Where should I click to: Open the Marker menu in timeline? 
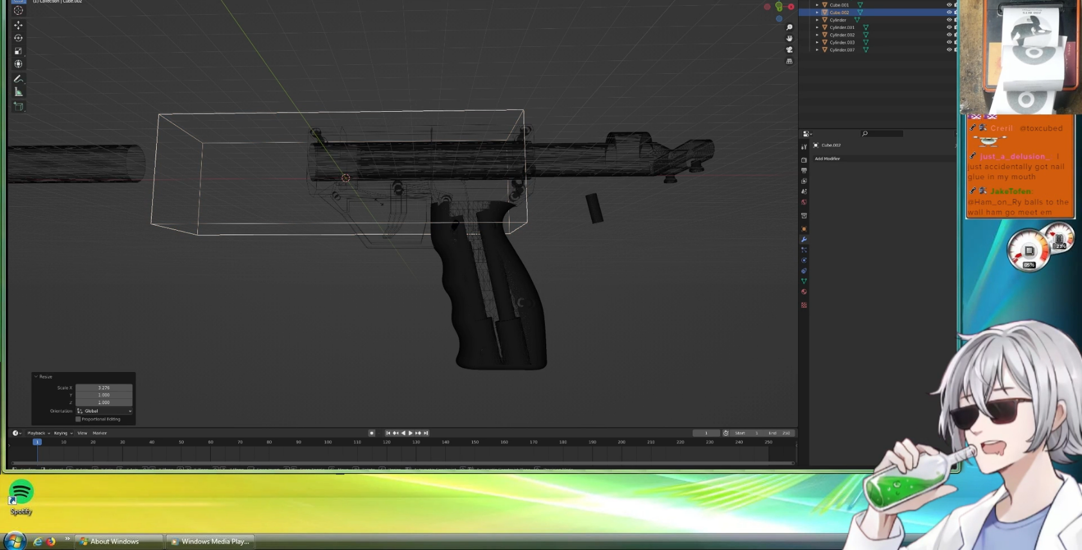tap(100, 433)
